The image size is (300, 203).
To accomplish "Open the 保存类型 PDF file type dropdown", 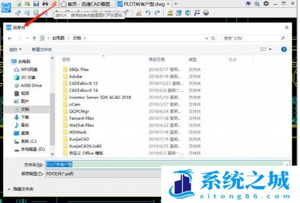I will point(104,174).
